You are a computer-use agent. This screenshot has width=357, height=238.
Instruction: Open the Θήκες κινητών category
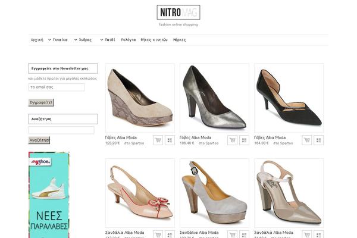pos(154,40)
